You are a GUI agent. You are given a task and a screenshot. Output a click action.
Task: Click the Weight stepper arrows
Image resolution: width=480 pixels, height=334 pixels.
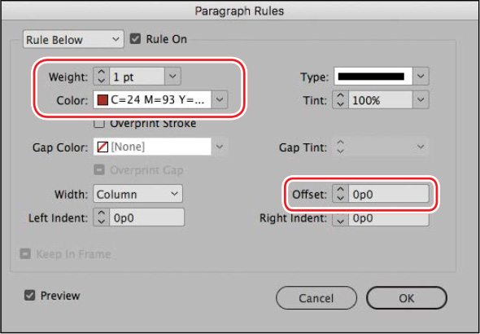(102, 77)
